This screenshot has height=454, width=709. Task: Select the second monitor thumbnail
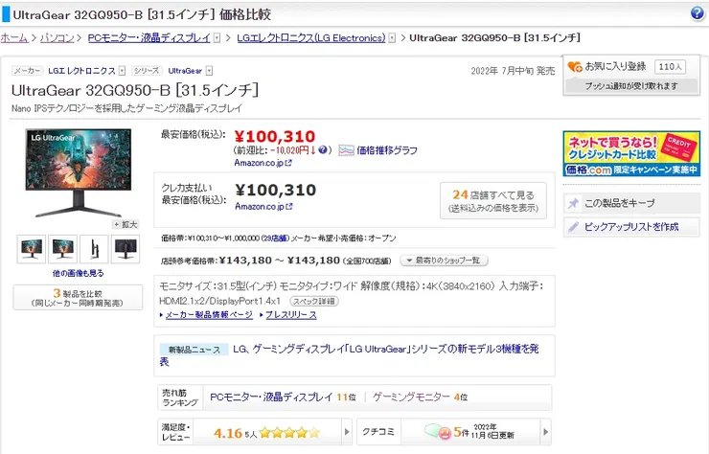point(62,249)
